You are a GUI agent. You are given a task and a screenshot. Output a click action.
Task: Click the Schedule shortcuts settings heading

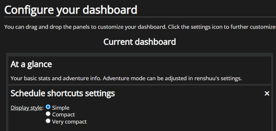pos(63,93)
